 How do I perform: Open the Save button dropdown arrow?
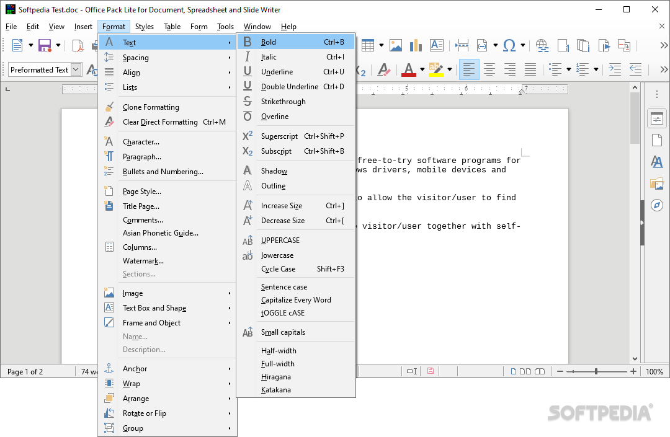(x=58, y=45)
